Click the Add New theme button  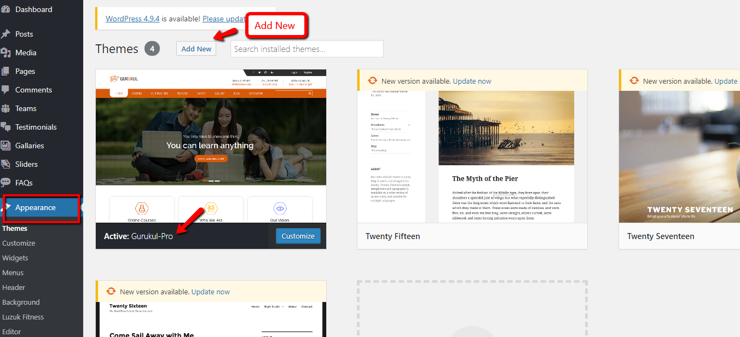tap(196, 49)
